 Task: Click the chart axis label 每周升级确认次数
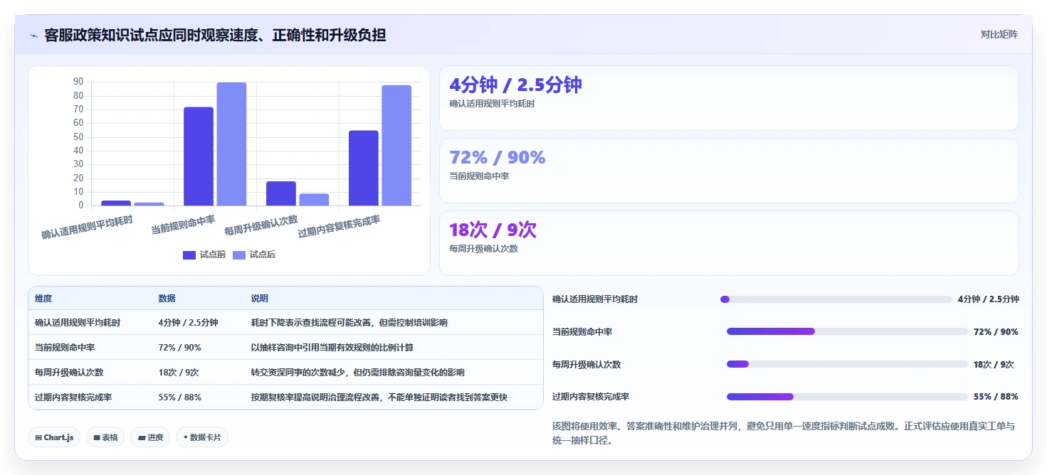(261, 225)
